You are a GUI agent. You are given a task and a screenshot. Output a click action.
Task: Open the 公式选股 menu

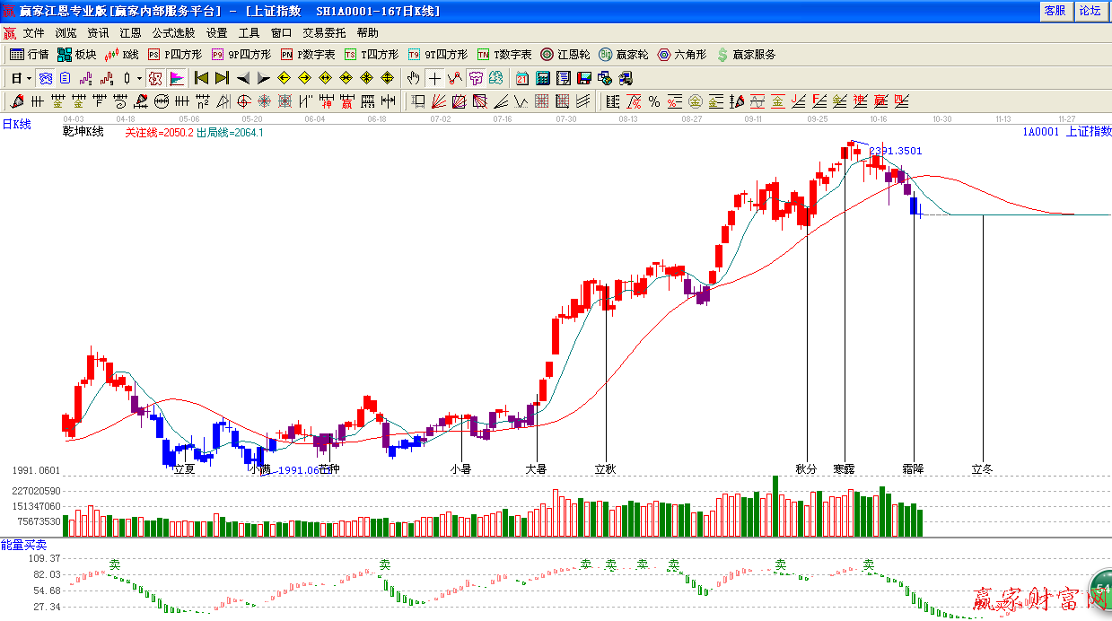tap(173, 33)
